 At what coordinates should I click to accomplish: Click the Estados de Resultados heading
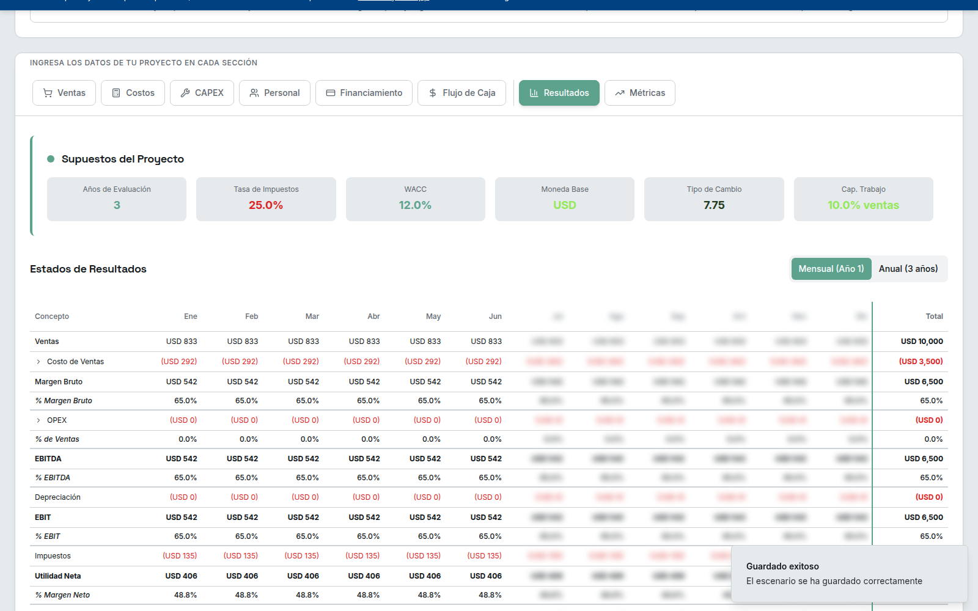tap(88, 269)
